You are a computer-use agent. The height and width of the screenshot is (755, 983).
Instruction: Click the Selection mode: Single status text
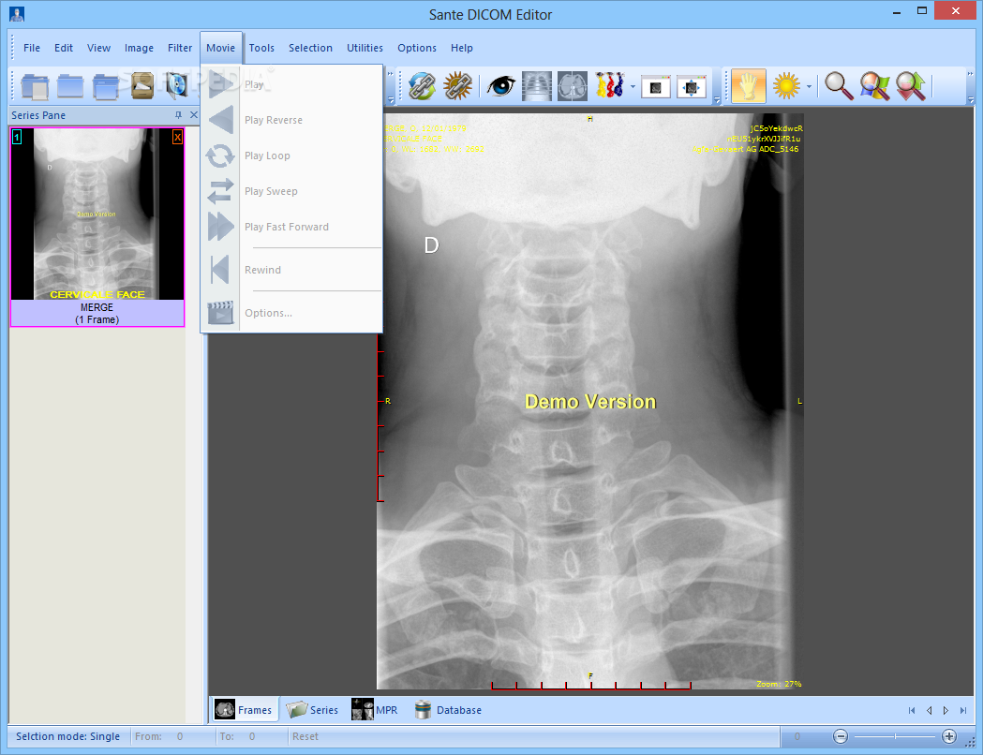[x=67, y=737]
